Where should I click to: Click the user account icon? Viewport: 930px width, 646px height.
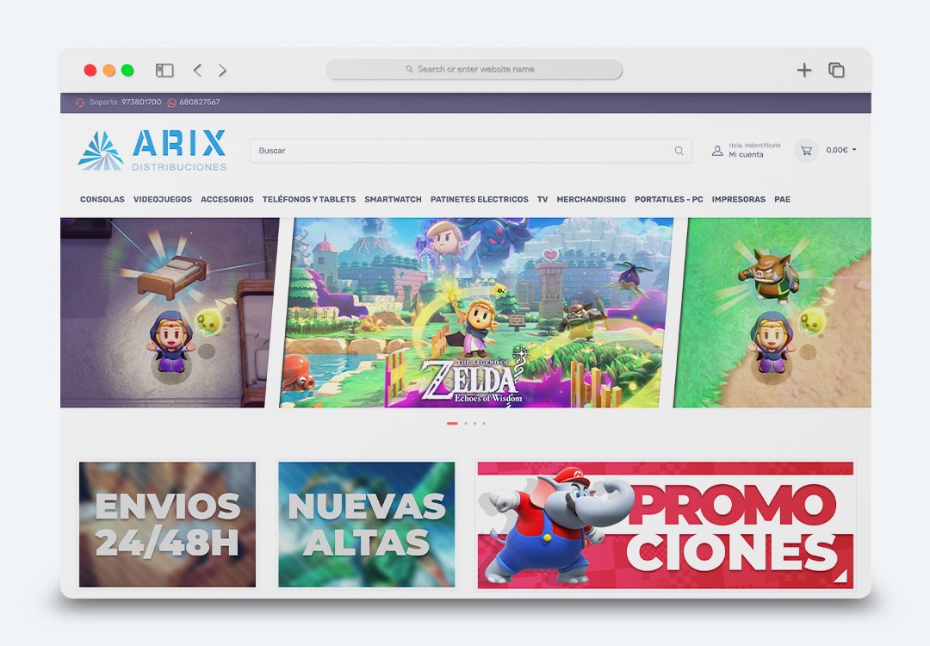(717, 151)
